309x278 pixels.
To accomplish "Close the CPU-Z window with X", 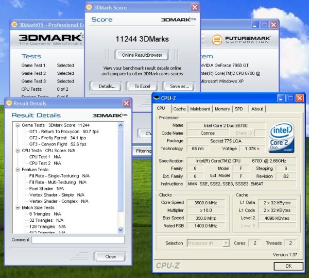I will pyautogui.click(x=300, y=98).
